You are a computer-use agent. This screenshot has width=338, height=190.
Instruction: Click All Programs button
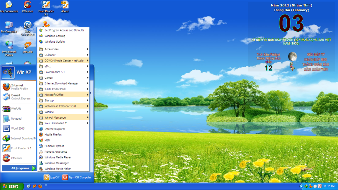(19, 168)
